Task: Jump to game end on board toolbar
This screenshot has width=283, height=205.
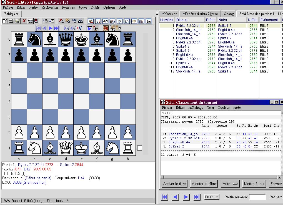Action: coord(57,28)
